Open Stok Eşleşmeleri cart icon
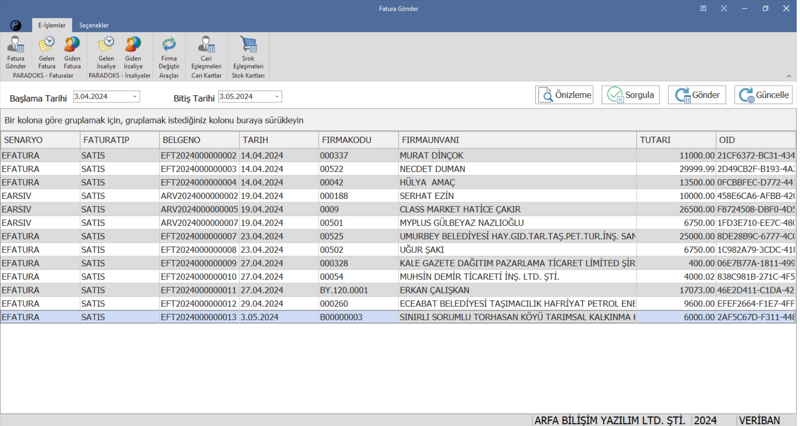This screenshot has height=426, width=800. point(248,53)
